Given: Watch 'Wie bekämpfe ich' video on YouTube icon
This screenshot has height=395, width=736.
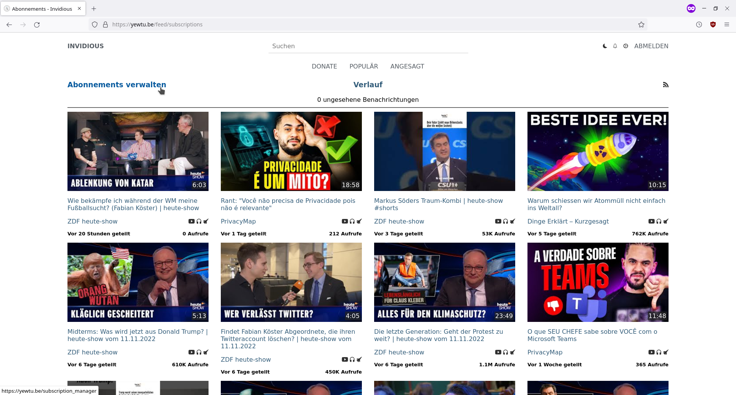Looking at the screenshot, I should coord(191,221).
